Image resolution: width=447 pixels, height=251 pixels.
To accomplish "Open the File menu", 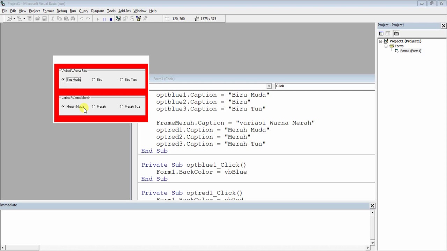I will (5, 11).
